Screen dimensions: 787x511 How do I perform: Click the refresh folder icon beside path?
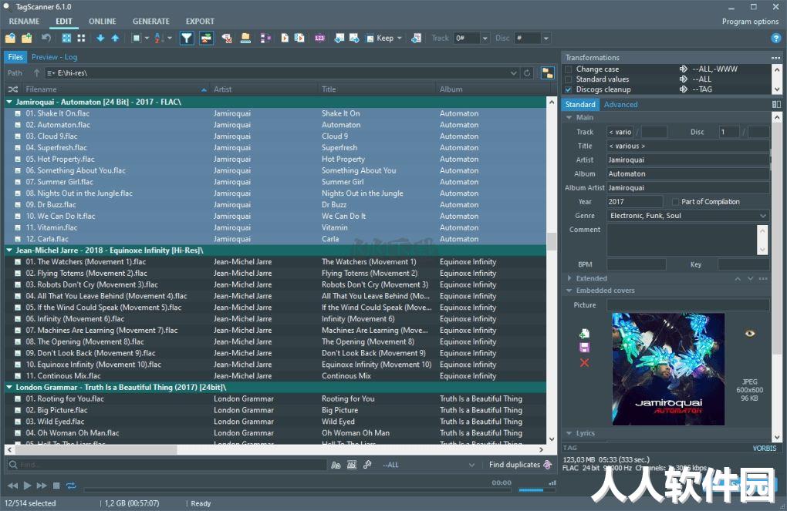click(527, 73)
